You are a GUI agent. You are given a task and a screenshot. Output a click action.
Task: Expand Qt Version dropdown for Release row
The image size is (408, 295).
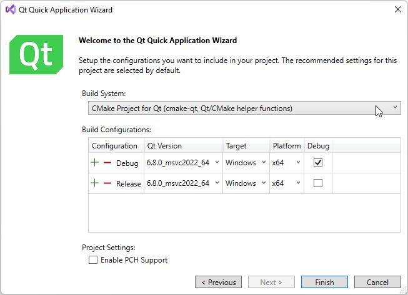216,183
